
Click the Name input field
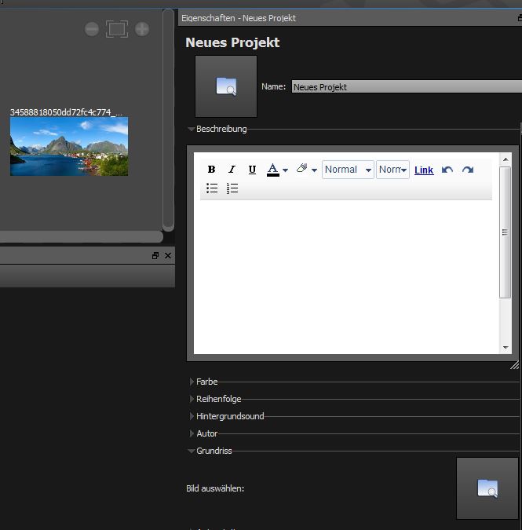[x=404, y=87]
